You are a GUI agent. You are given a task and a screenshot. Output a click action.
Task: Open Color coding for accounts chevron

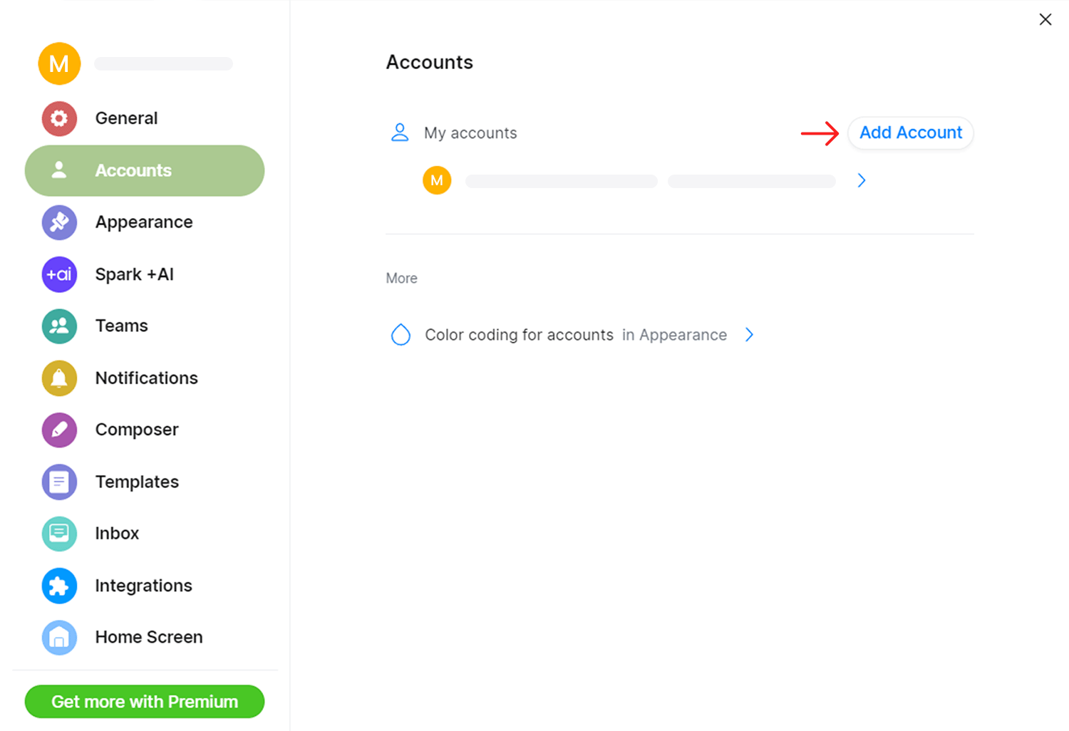749,335
